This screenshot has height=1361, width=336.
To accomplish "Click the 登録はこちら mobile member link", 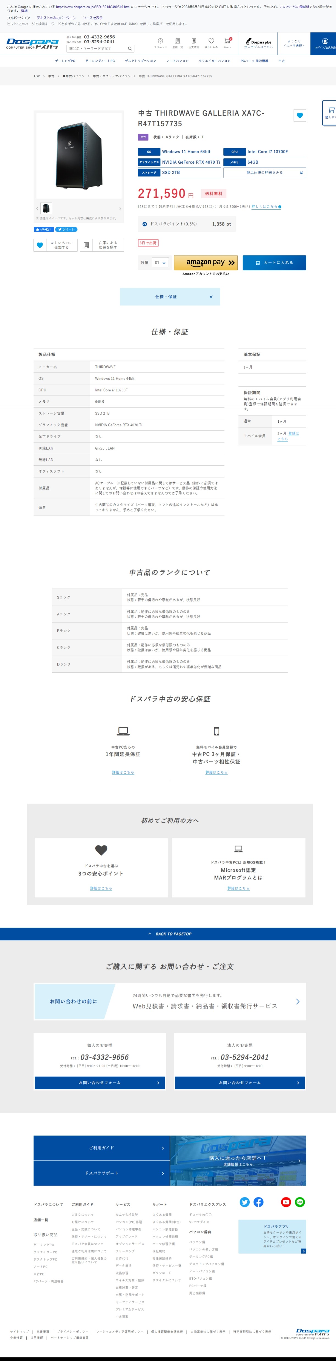I will [288, 436].
